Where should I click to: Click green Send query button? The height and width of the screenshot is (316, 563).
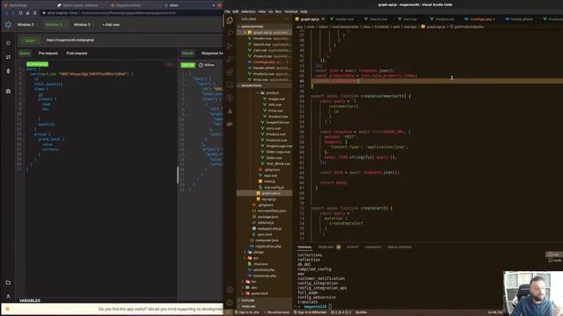click(37, 64)
